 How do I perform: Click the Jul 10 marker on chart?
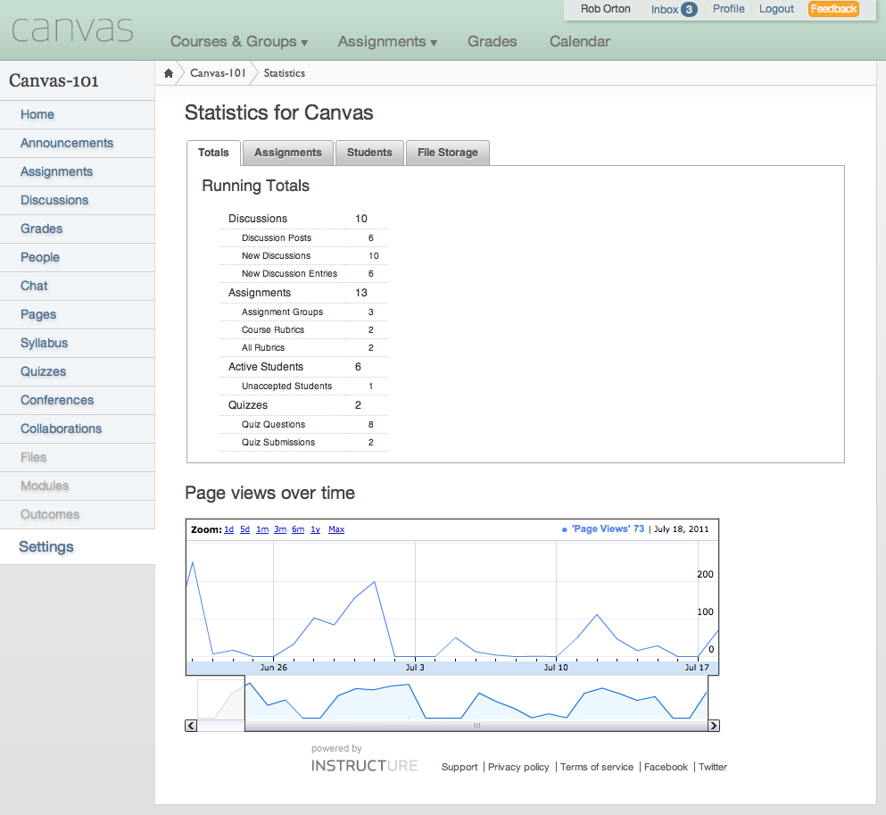[x=556, y=668]
